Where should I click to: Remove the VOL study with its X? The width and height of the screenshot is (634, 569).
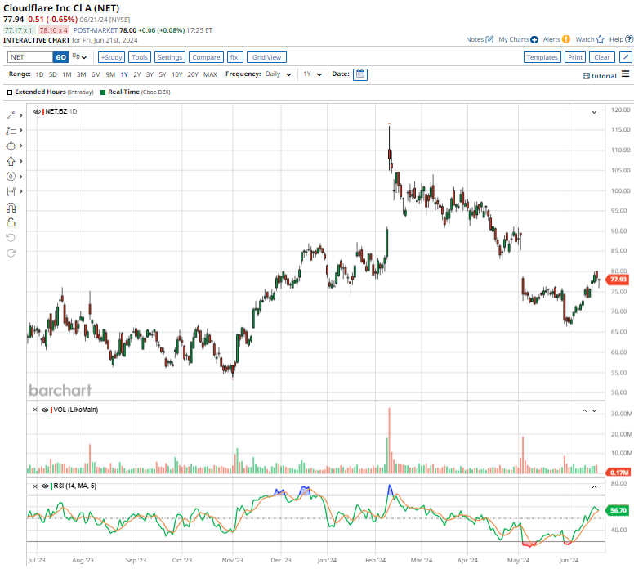tap(35, 410)
